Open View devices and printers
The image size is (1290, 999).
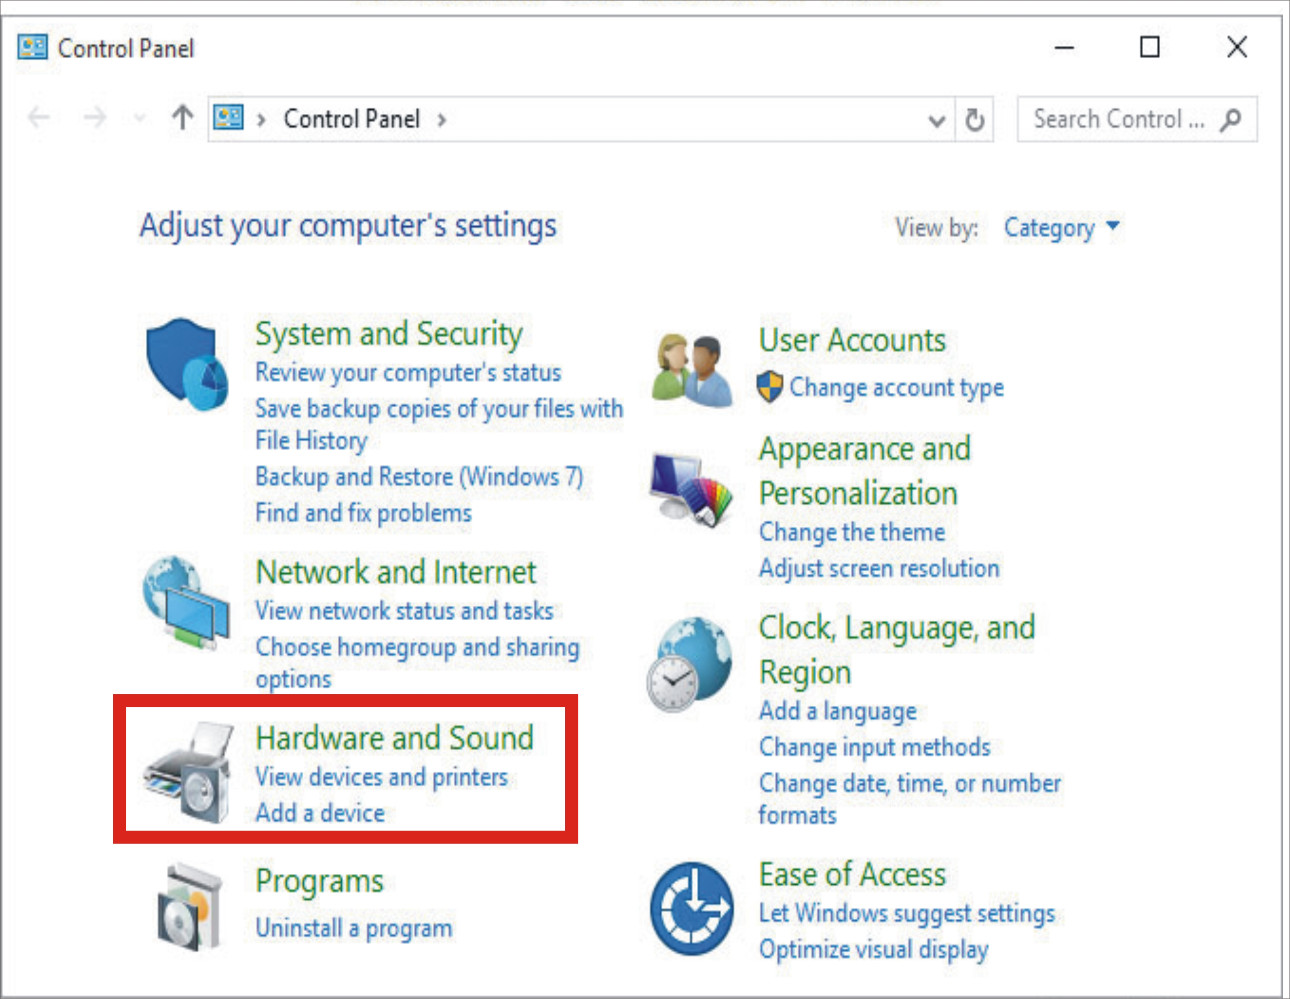(x=382, y=778)
